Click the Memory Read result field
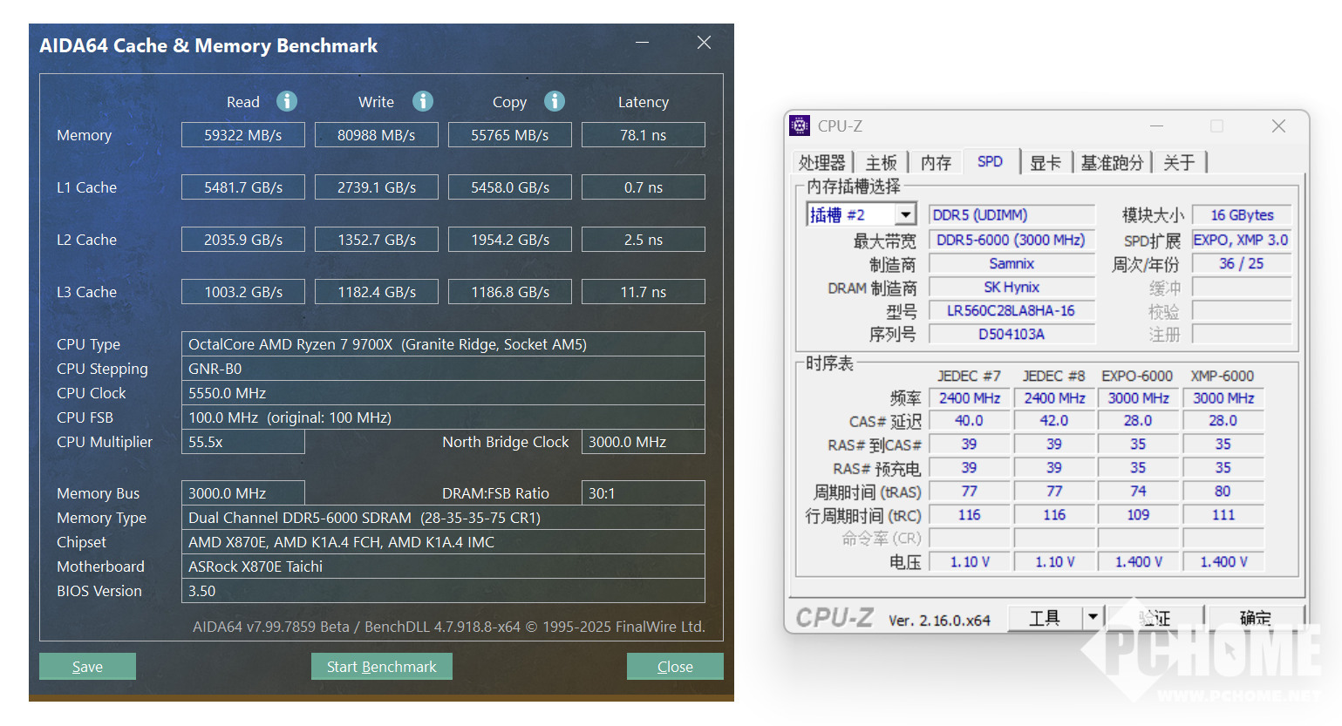This screenshot has height=726, width=1342. [x=243, y=135]
